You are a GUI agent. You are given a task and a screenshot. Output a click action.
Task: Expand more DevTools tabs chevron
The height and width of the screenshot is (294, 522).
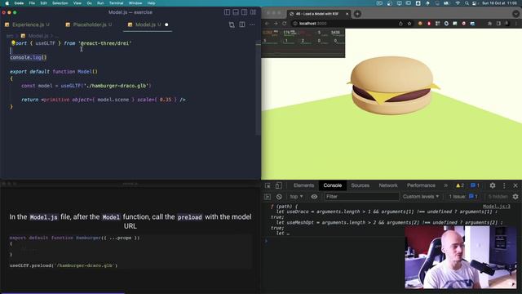point(445,185)
